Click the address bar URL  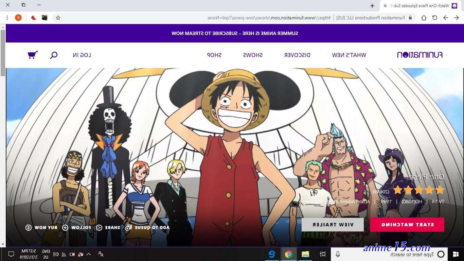click(270, 18)
